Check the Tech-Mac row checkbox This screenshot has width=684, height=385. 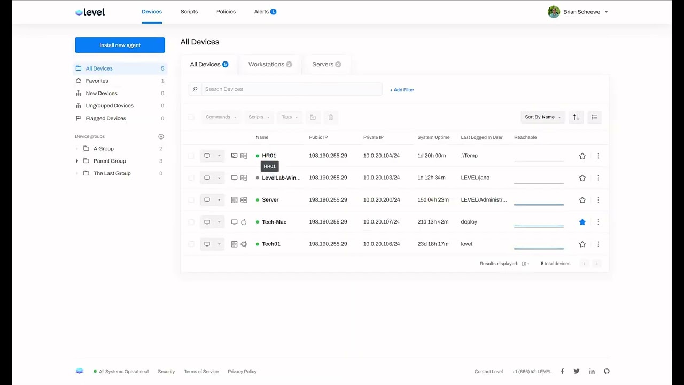pyautogui.click(x=191, y=222)
